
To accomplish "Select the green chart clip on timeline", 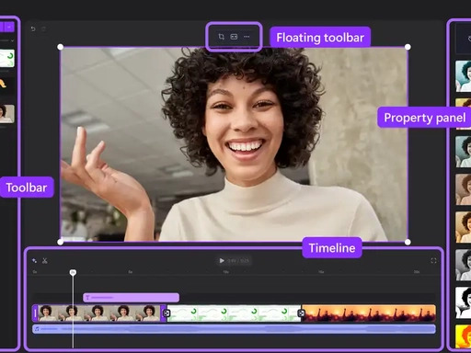I will [x=234, y=313].
